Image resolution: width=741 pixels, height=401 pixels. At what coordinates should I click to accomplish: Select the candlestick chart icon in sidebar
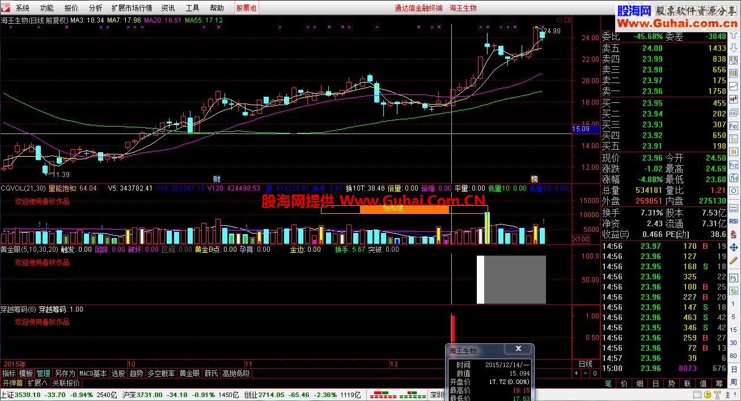734,100
